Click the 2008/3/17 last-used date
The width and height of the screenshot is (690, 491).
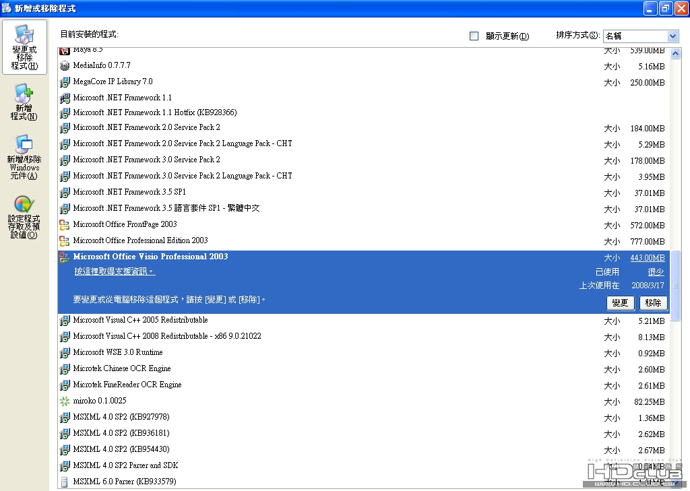pyautogui.click(x=648, y=286)
